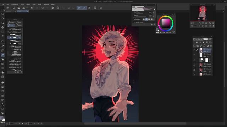Click Rotate left in Navigator panel
Image resolution: width=227 pixels, height=127 pixels.
pyautogui.click(x=199, y=26)
